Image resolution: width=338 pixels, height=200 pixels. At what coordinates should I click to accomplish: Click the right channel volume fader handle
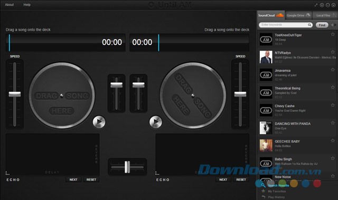pyautogui.click(x=138, y=85)
